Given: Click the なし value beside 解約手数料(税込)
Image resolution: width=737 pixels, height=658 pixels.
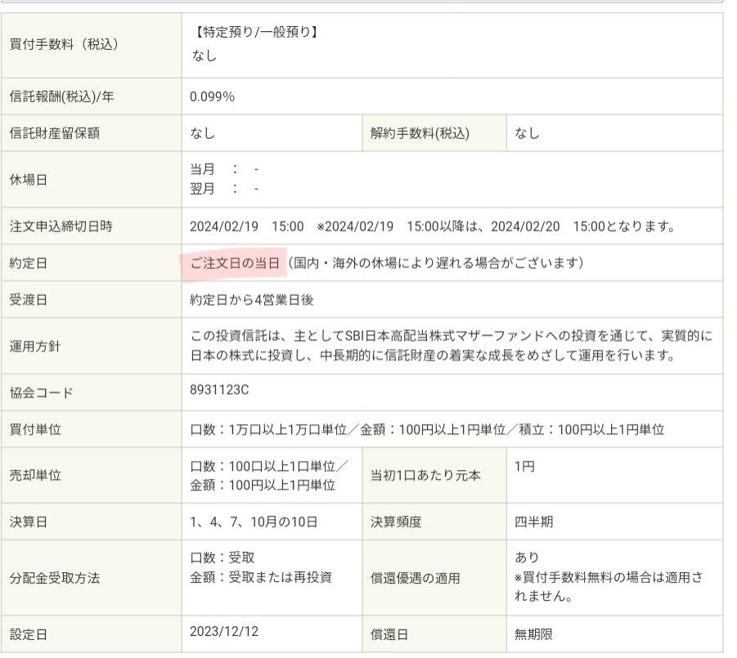Looking at the screenshot, I should tap(527, 133).
